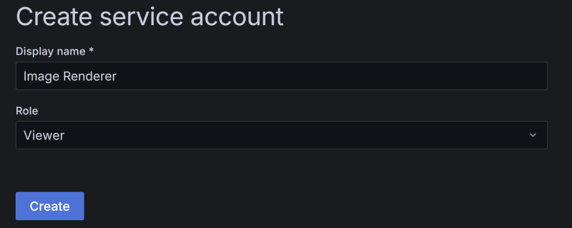The image size is (572, 228).
Task: Click the word account in the page title
Action: (x=237, y=17)
